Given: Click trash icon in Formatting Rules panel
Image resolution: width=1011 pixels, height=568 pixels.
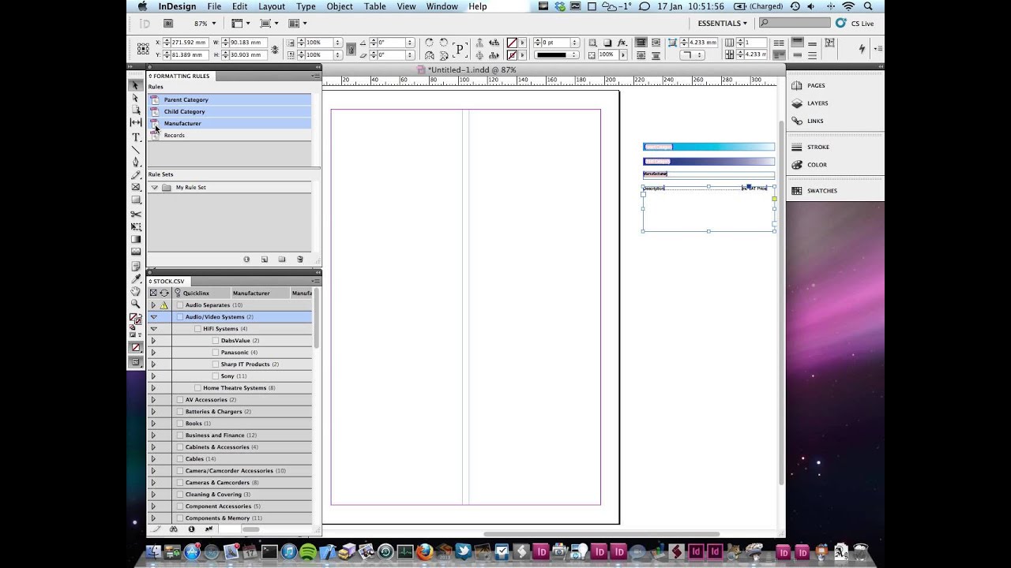Looking at the screenshot, I should pos(299,260).
